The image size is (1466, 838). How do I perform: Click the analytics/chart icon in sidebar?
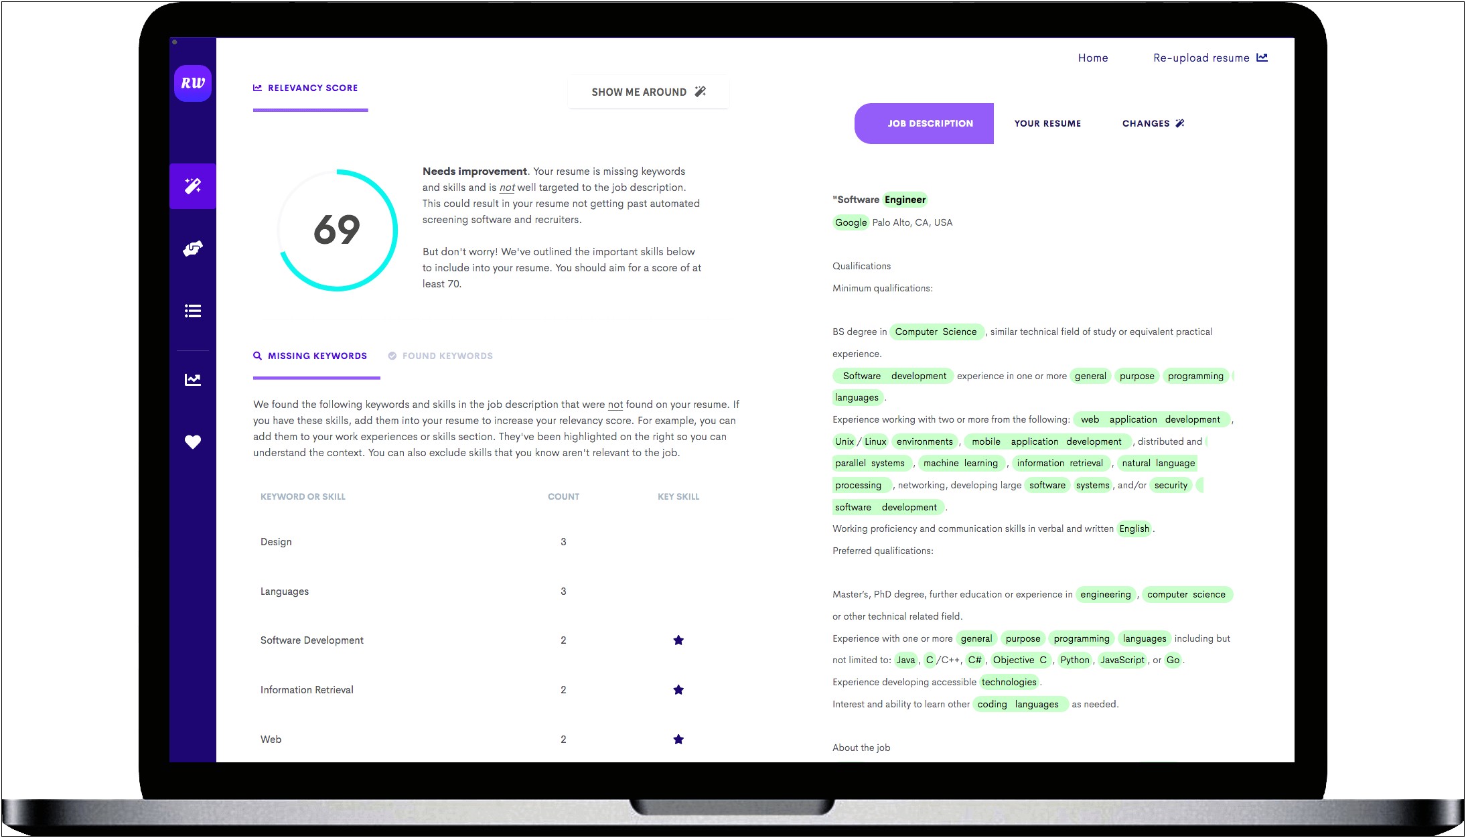tap(192, 378)
